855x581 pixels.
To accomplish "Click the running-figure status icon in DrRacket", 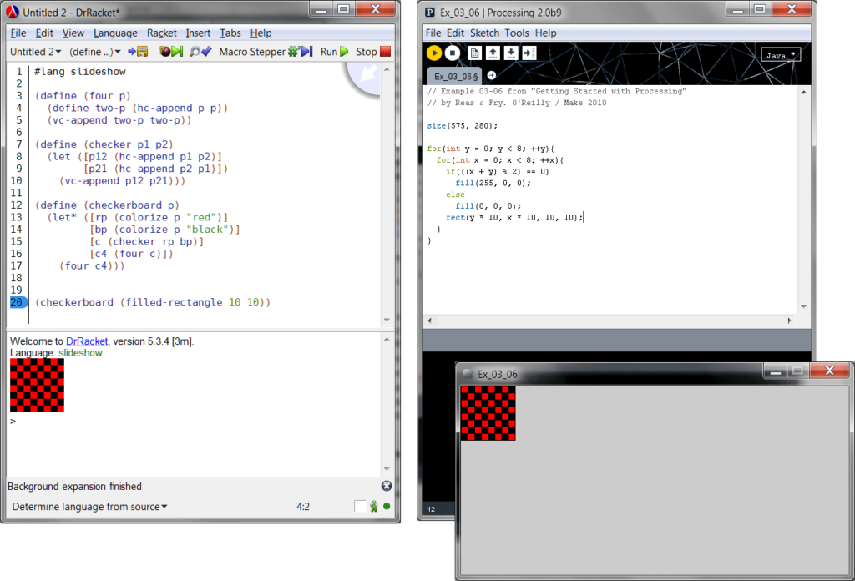I will pyautogui.click(x=374, y=506).
